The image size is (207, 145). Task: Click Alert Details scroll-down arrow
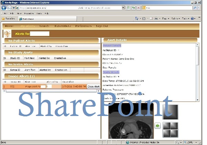197,100
